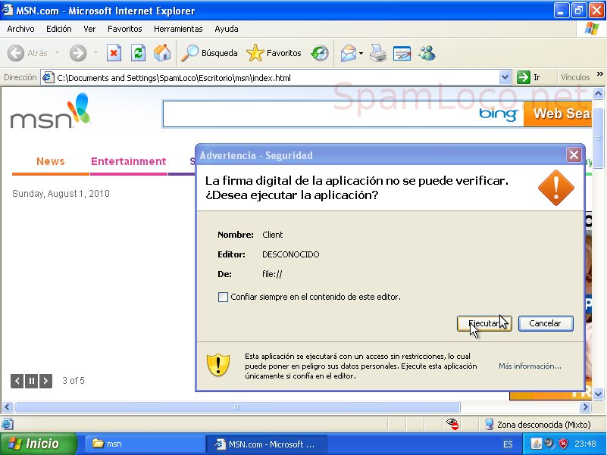Open the Messenger icon in toolbar

click(x=427, y=53)
